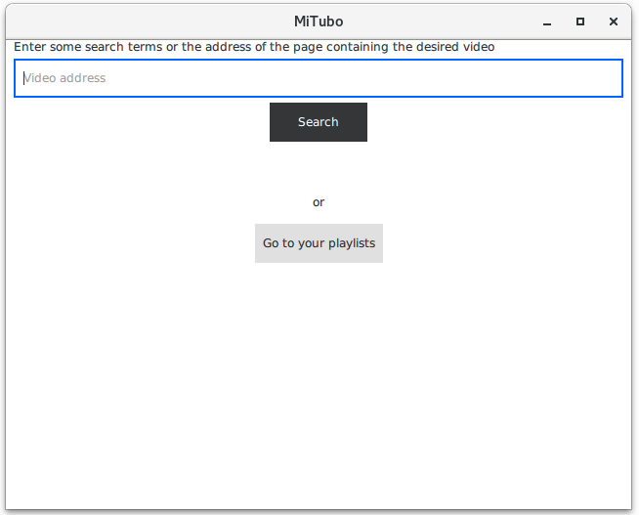Minimize the MiTubo window

click(x=547, y=21)
